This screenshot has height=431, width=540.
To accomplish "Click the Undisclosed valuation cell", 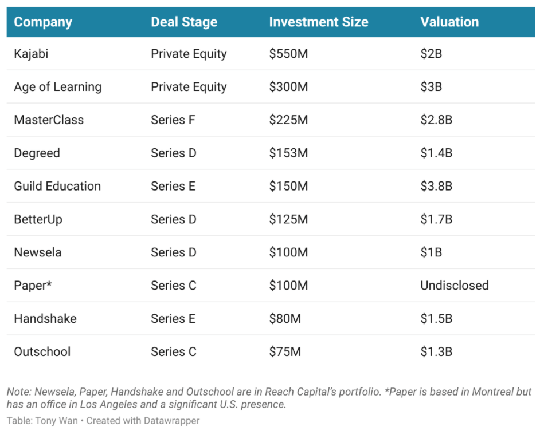I will (x=454, y=286).
